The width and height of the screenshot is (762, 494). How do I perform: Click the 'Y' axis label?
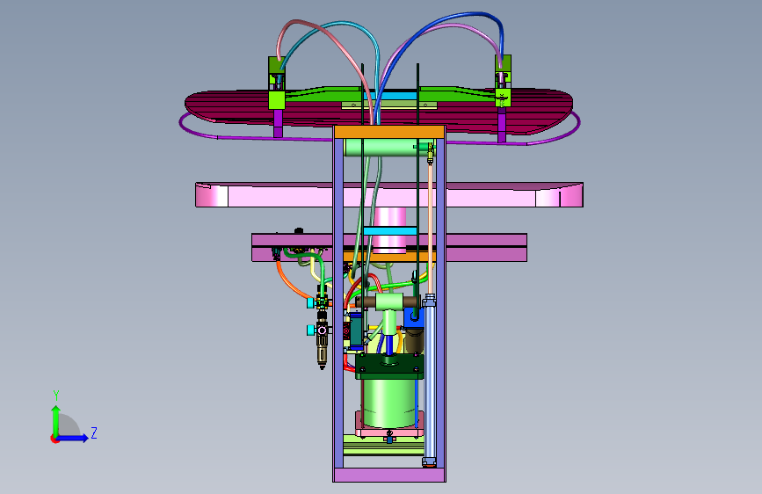[x=56, y=396]
